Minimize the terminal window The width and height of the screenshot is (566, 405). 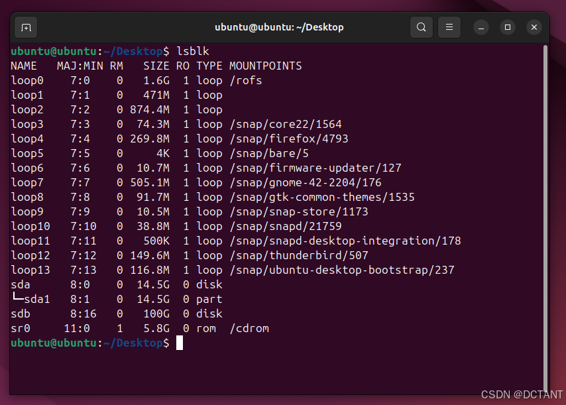point(481,27)
